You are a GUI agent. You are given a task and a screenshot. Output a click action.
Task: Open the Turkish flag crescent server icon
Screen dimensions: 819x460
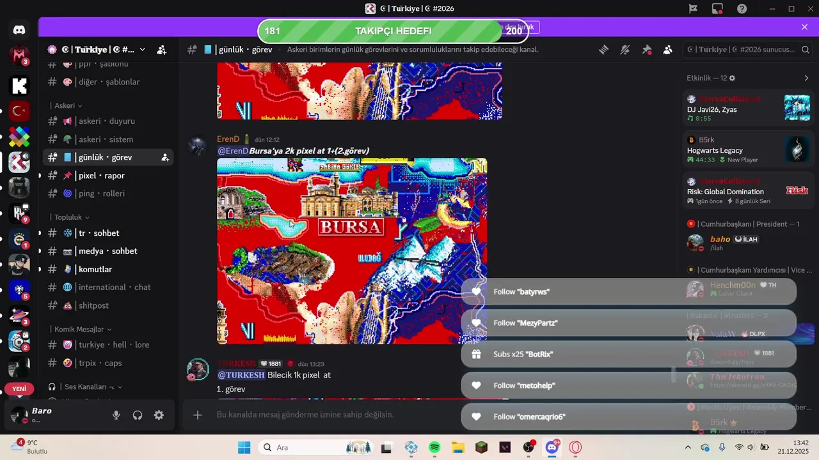click(19, 111)
